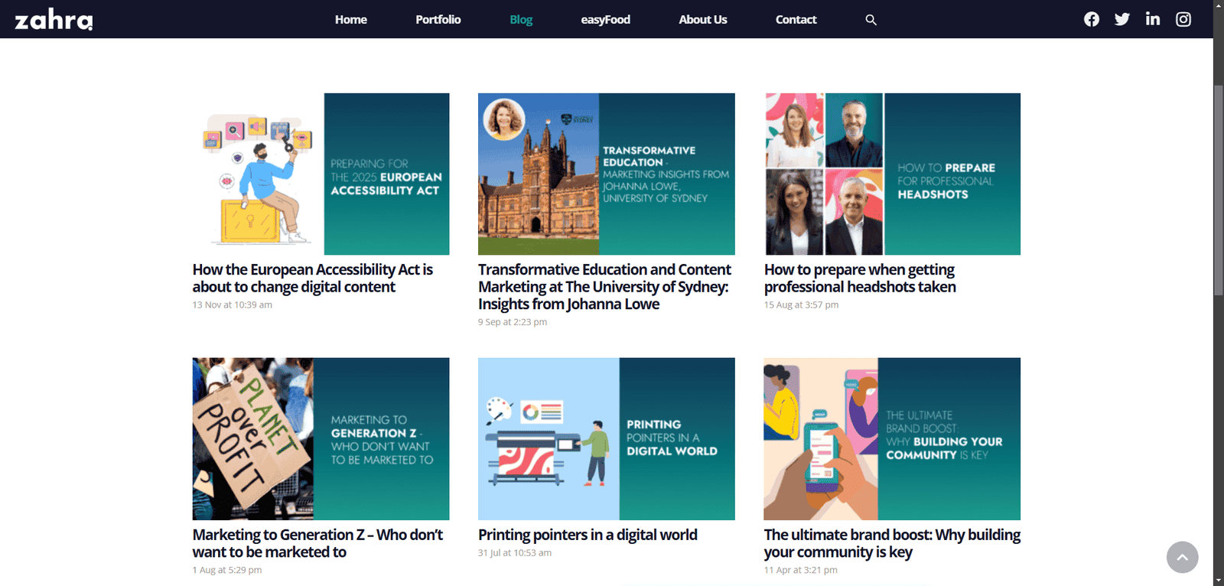Image resolution: width=1224 pixels, height=586 pixels.
Task: Click the Planet over Profit thumbnail
Action: [321, 439]
